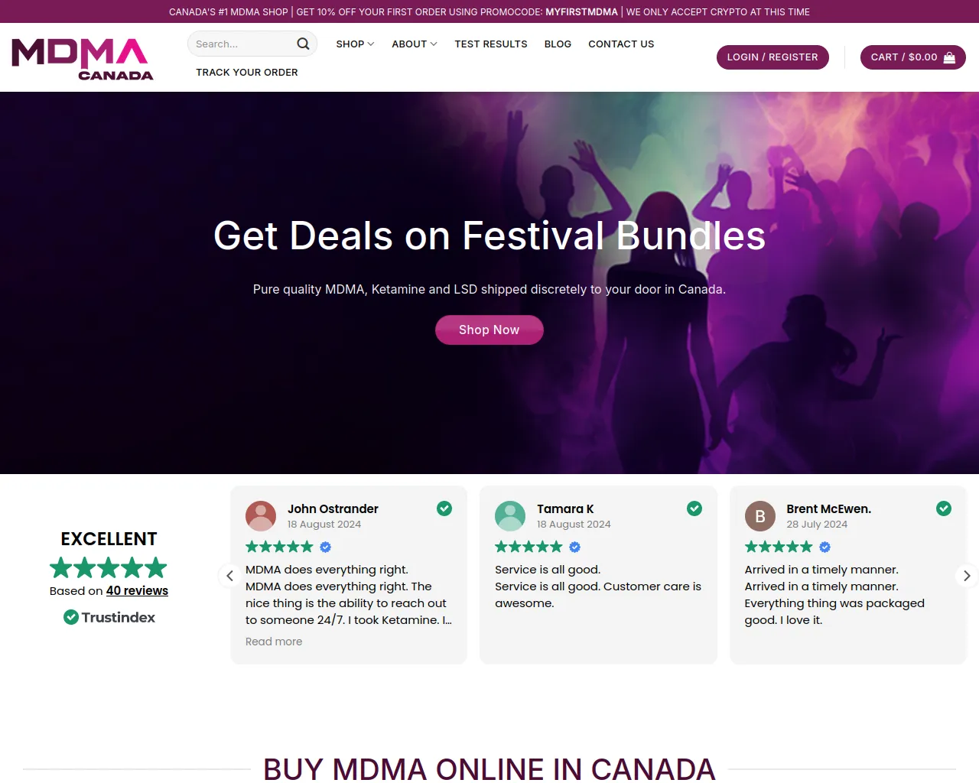Expand the Shop dropdown menu
The image size is (979, 783).
(x=355, y=44)
